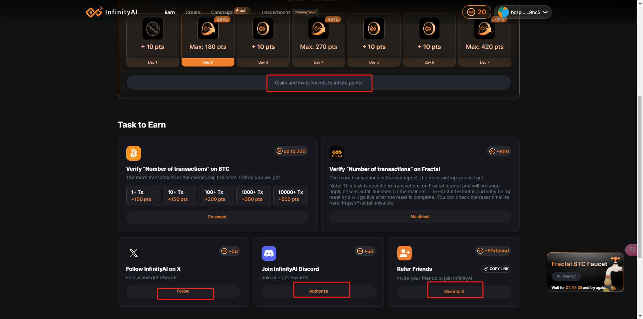Image resolution: width=643 pixels, height=319 pixels.
Task: Click the Fractal BTC Faucet widget title
Action: (579, 264)
